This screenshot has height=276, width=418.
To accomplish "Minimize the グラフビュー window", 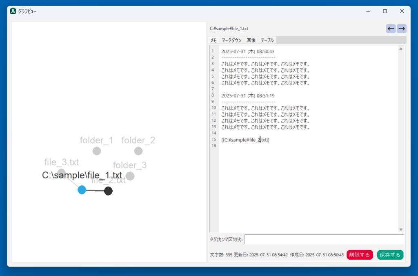I will point(368,11).
